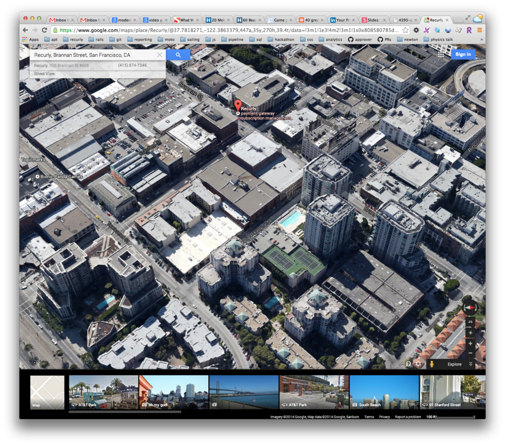Open the first AT&T Park photo with palm trees
Screen dimensions: 505x446
pyautogui.click(x=103, y=392)
